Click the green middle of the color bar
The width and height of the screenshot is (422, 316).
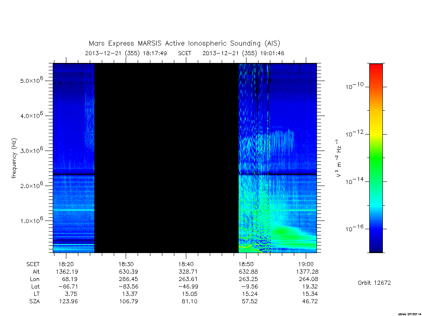click(x=376, y=158)
